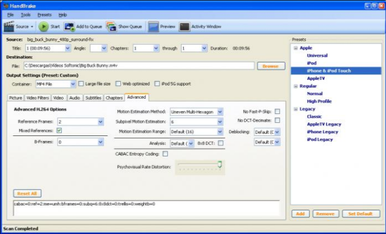This screenshot has height=234, width=386.
Task: Enable Web optimized checkbox
Action: click(x=118, y=84)
